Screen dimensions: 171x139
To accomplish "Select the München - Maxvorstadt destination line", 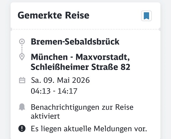I will (80, 57).
